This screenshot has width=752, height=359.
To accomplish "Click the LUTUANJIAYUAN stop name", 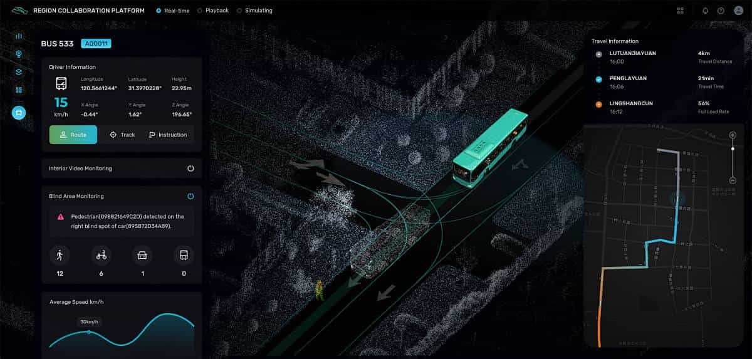I will click(x=633, y=53).
